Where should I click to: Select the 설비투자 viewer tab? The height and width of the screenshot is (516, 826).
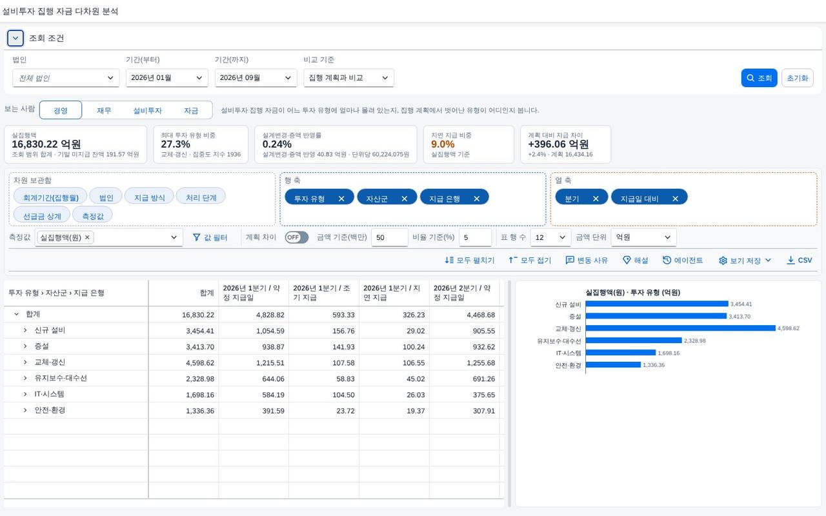pos(147,110)
